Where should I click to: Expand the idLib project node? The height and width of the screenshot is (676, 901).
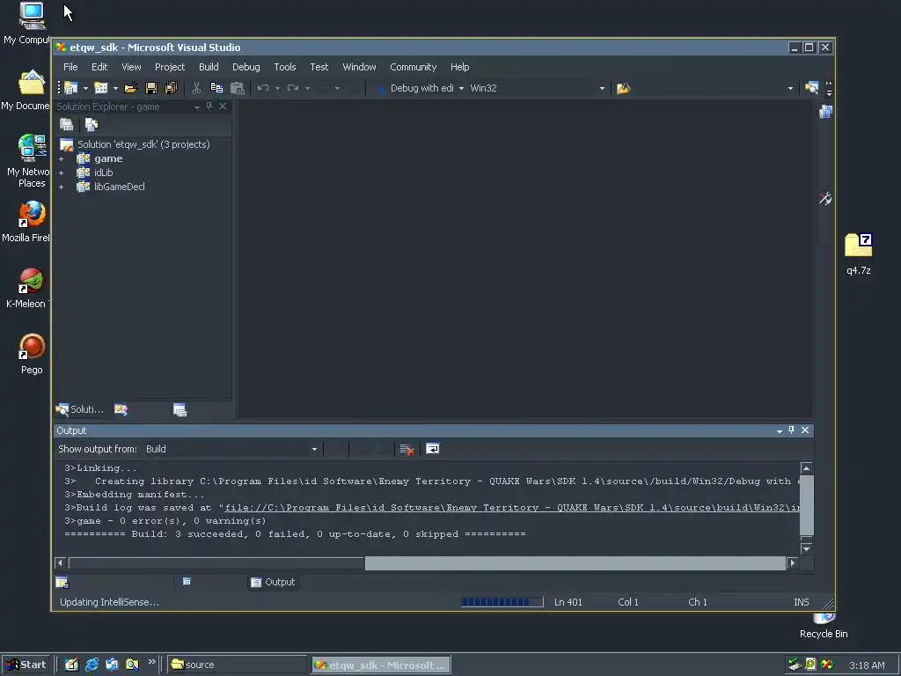61,173
